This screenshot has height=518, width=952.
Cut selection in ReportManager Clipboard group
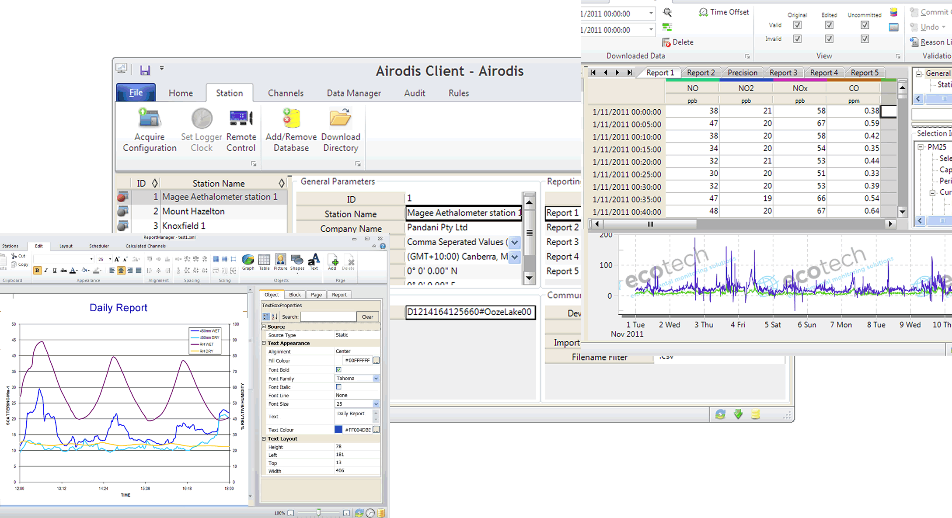18,256
